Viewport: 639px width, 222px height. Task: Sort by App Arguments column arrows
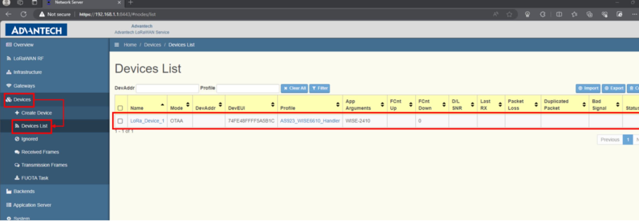click(x=382, y=105)
